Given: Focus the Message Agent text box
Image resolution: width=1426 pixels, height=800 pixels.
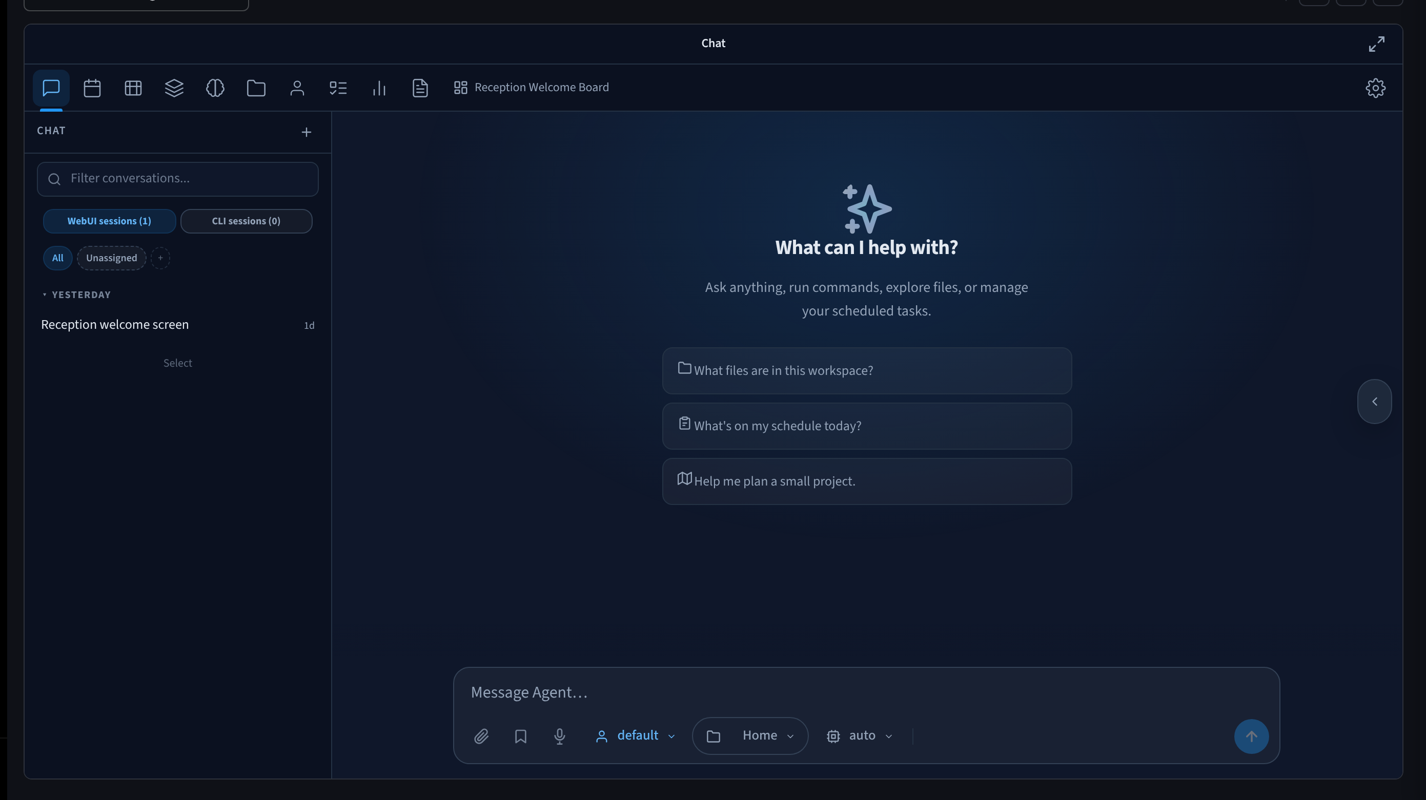Looking at the screenshot, I should pos(866,692).
